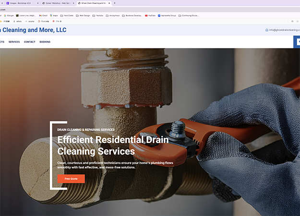Click the blue cart icon in header

[298, 42]
